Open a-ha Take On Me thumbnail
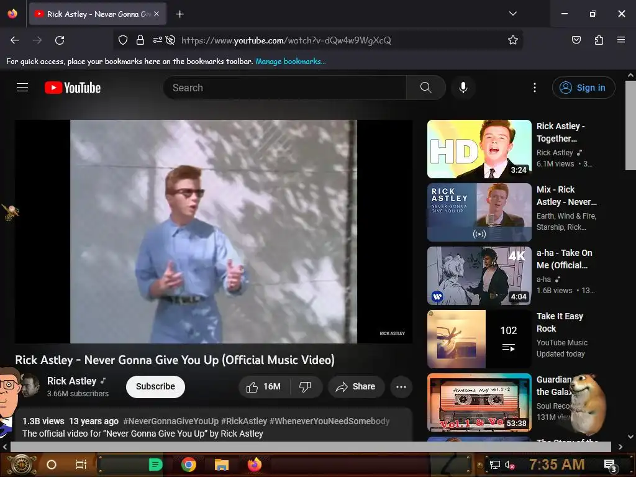This screenshot has height=477, width=636. 479,275
